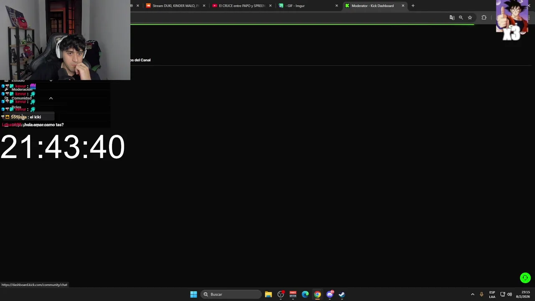Open the volume speaker tray icon
This screenshot has height=301, width=535.
[x=510, y=294]
